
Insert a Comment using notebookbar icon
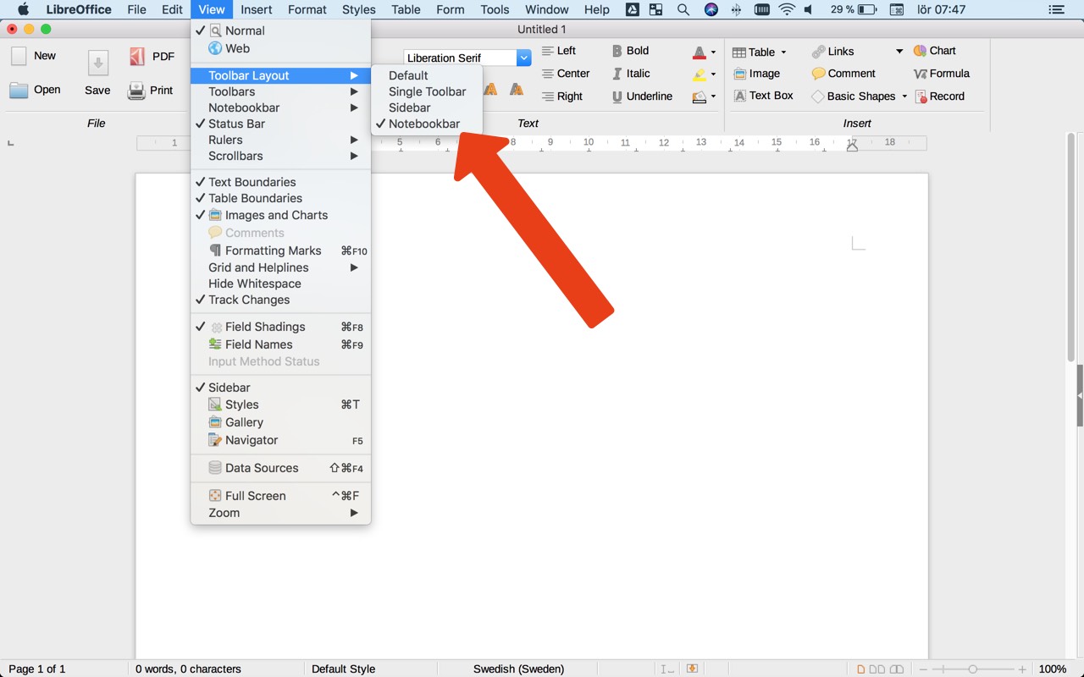(818, 74)
